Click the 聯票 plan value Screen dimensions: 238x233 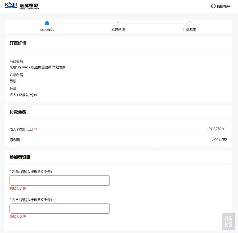click(13, 81)
